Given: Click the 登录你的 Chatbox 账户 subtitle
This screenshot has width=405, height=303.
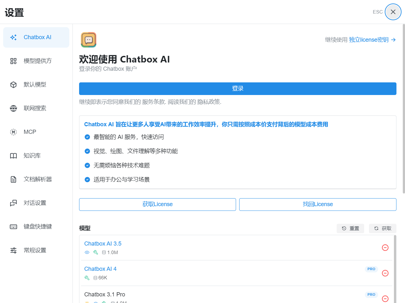Looking at the screenshot, I should click(108, 69).
